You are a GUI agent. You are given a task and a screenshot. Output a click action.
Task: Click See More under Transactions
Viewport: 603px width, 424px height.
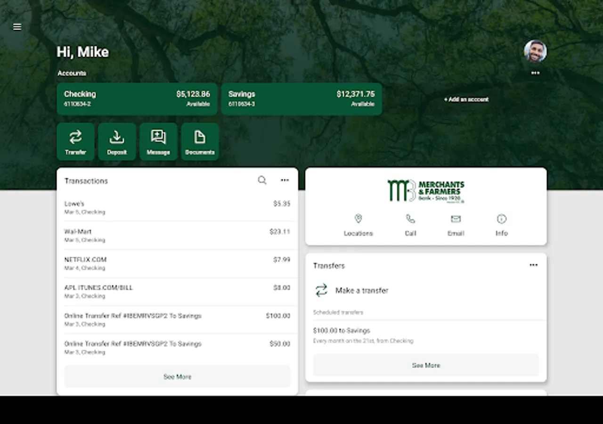(177, 376)
